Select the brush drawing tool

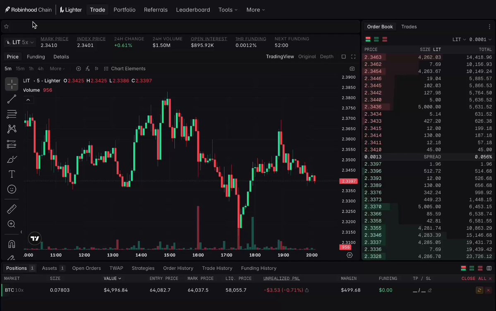[12, 159]
